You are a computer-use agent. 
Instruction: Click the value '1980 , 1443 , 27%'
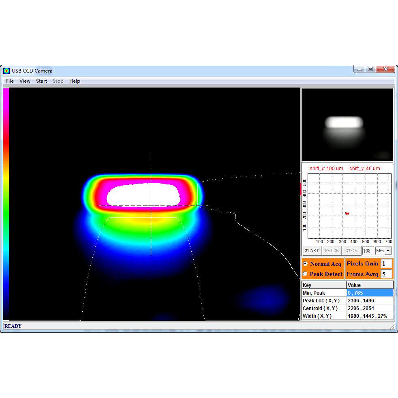click(367, 316)
